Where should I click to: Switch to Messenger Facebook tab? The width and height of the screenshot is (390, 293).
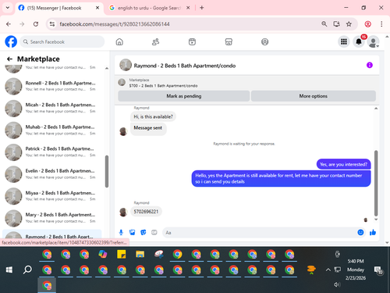click(55, 8)
